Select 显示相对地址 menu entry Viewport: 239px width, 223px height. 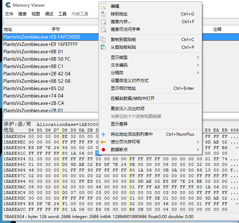[x=123, y=88]
